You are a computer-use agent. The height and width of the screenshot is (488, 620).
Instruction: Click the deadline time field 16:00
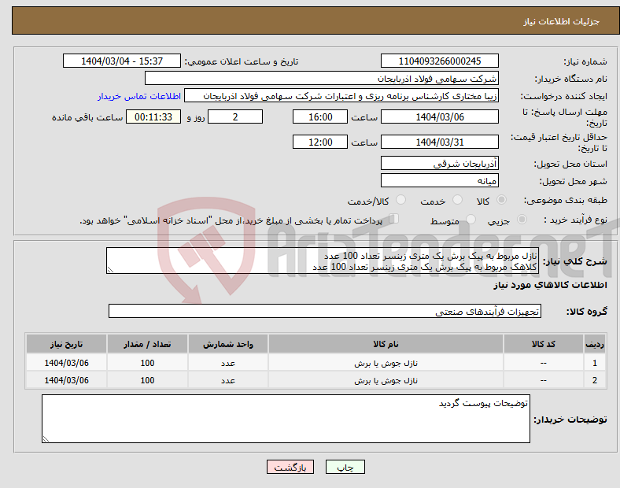coord(320,116)
